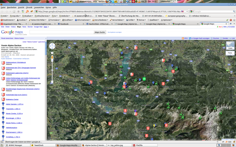The height and width of the screenshot is (147, 236).
Task: Close the Organized Crime tab
Action: pyautogui.click(x=26, y=24)
